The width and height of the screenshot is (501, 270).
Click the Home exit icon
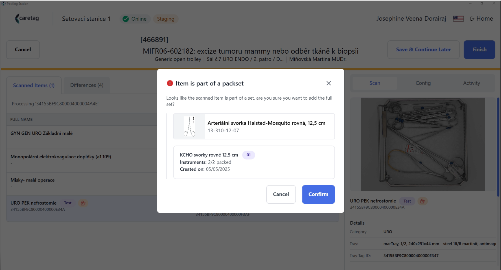point(472,19)
